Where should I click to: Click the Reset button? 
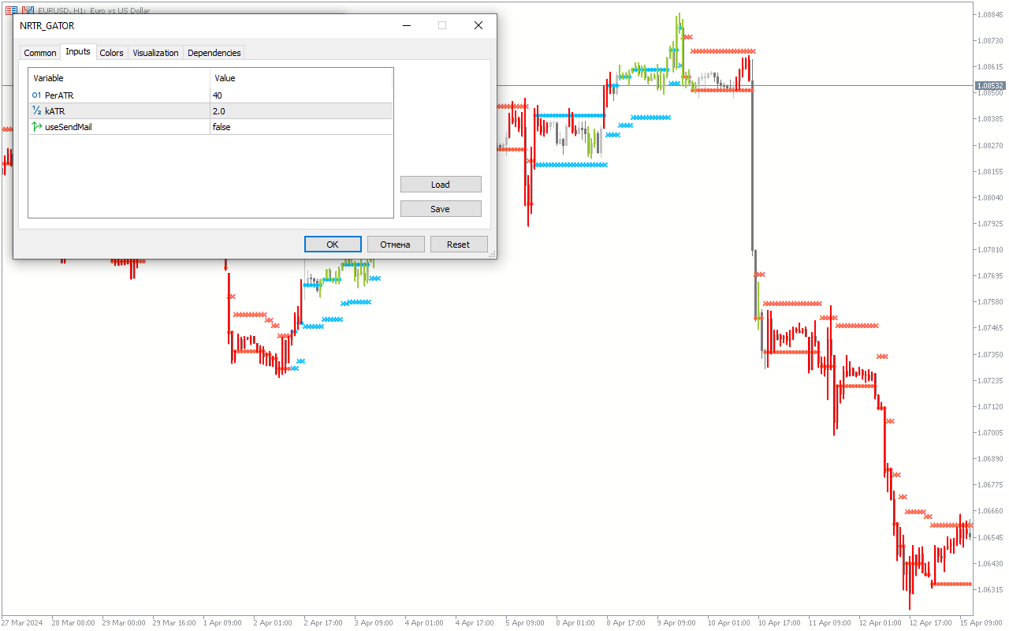[x=459, y=245]
